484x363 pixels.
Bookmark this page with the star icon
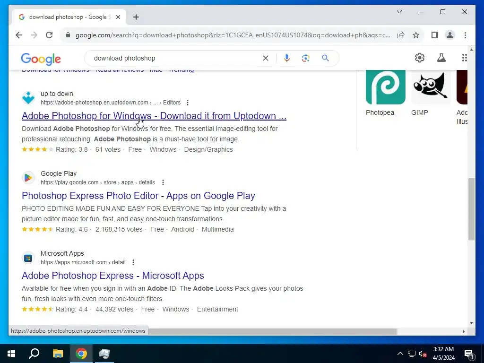click(x=416, y=35)
